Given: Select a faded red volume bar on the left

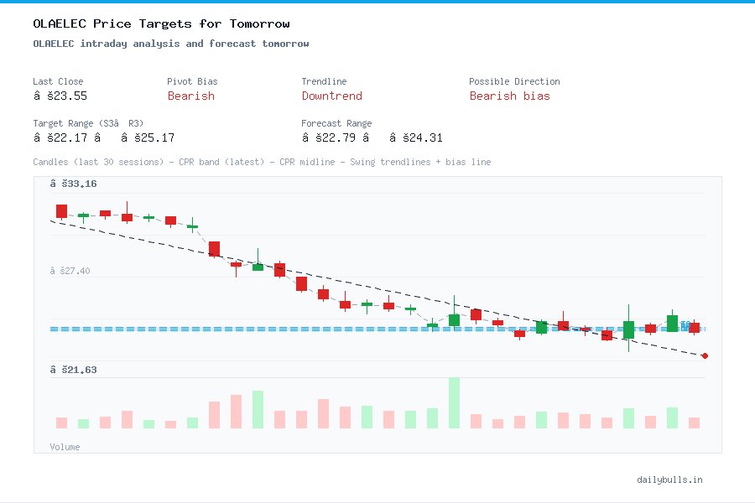Looking at the screenshot, I should [60, 423].
